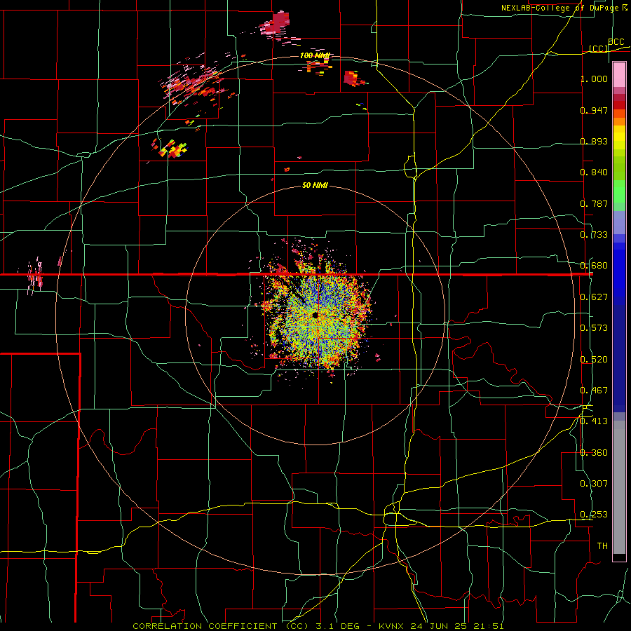Click the DCC product label
This screenshot has width=631, height=631.
[x=616, y=42]
